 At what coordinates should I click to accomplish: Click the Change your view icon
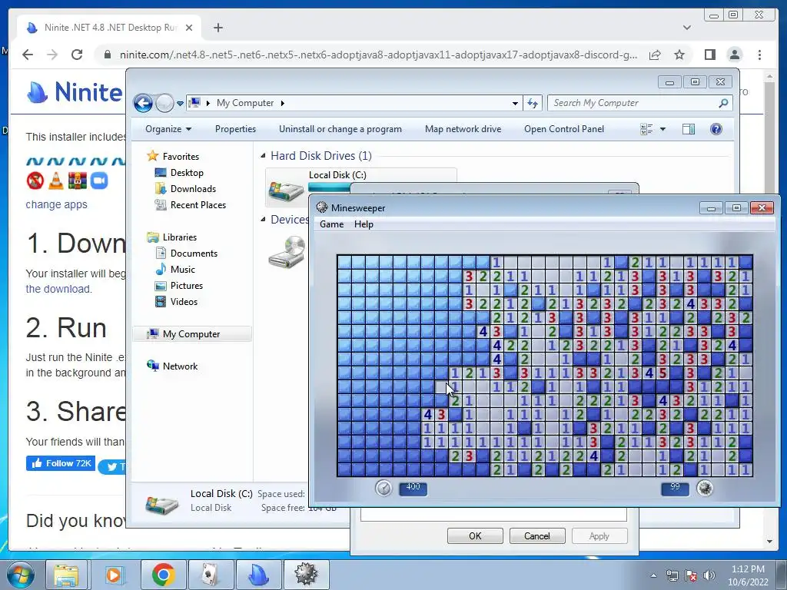pos(646,129)
